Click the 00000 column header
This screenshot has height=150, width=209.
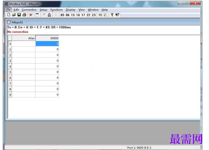point(47,38)
